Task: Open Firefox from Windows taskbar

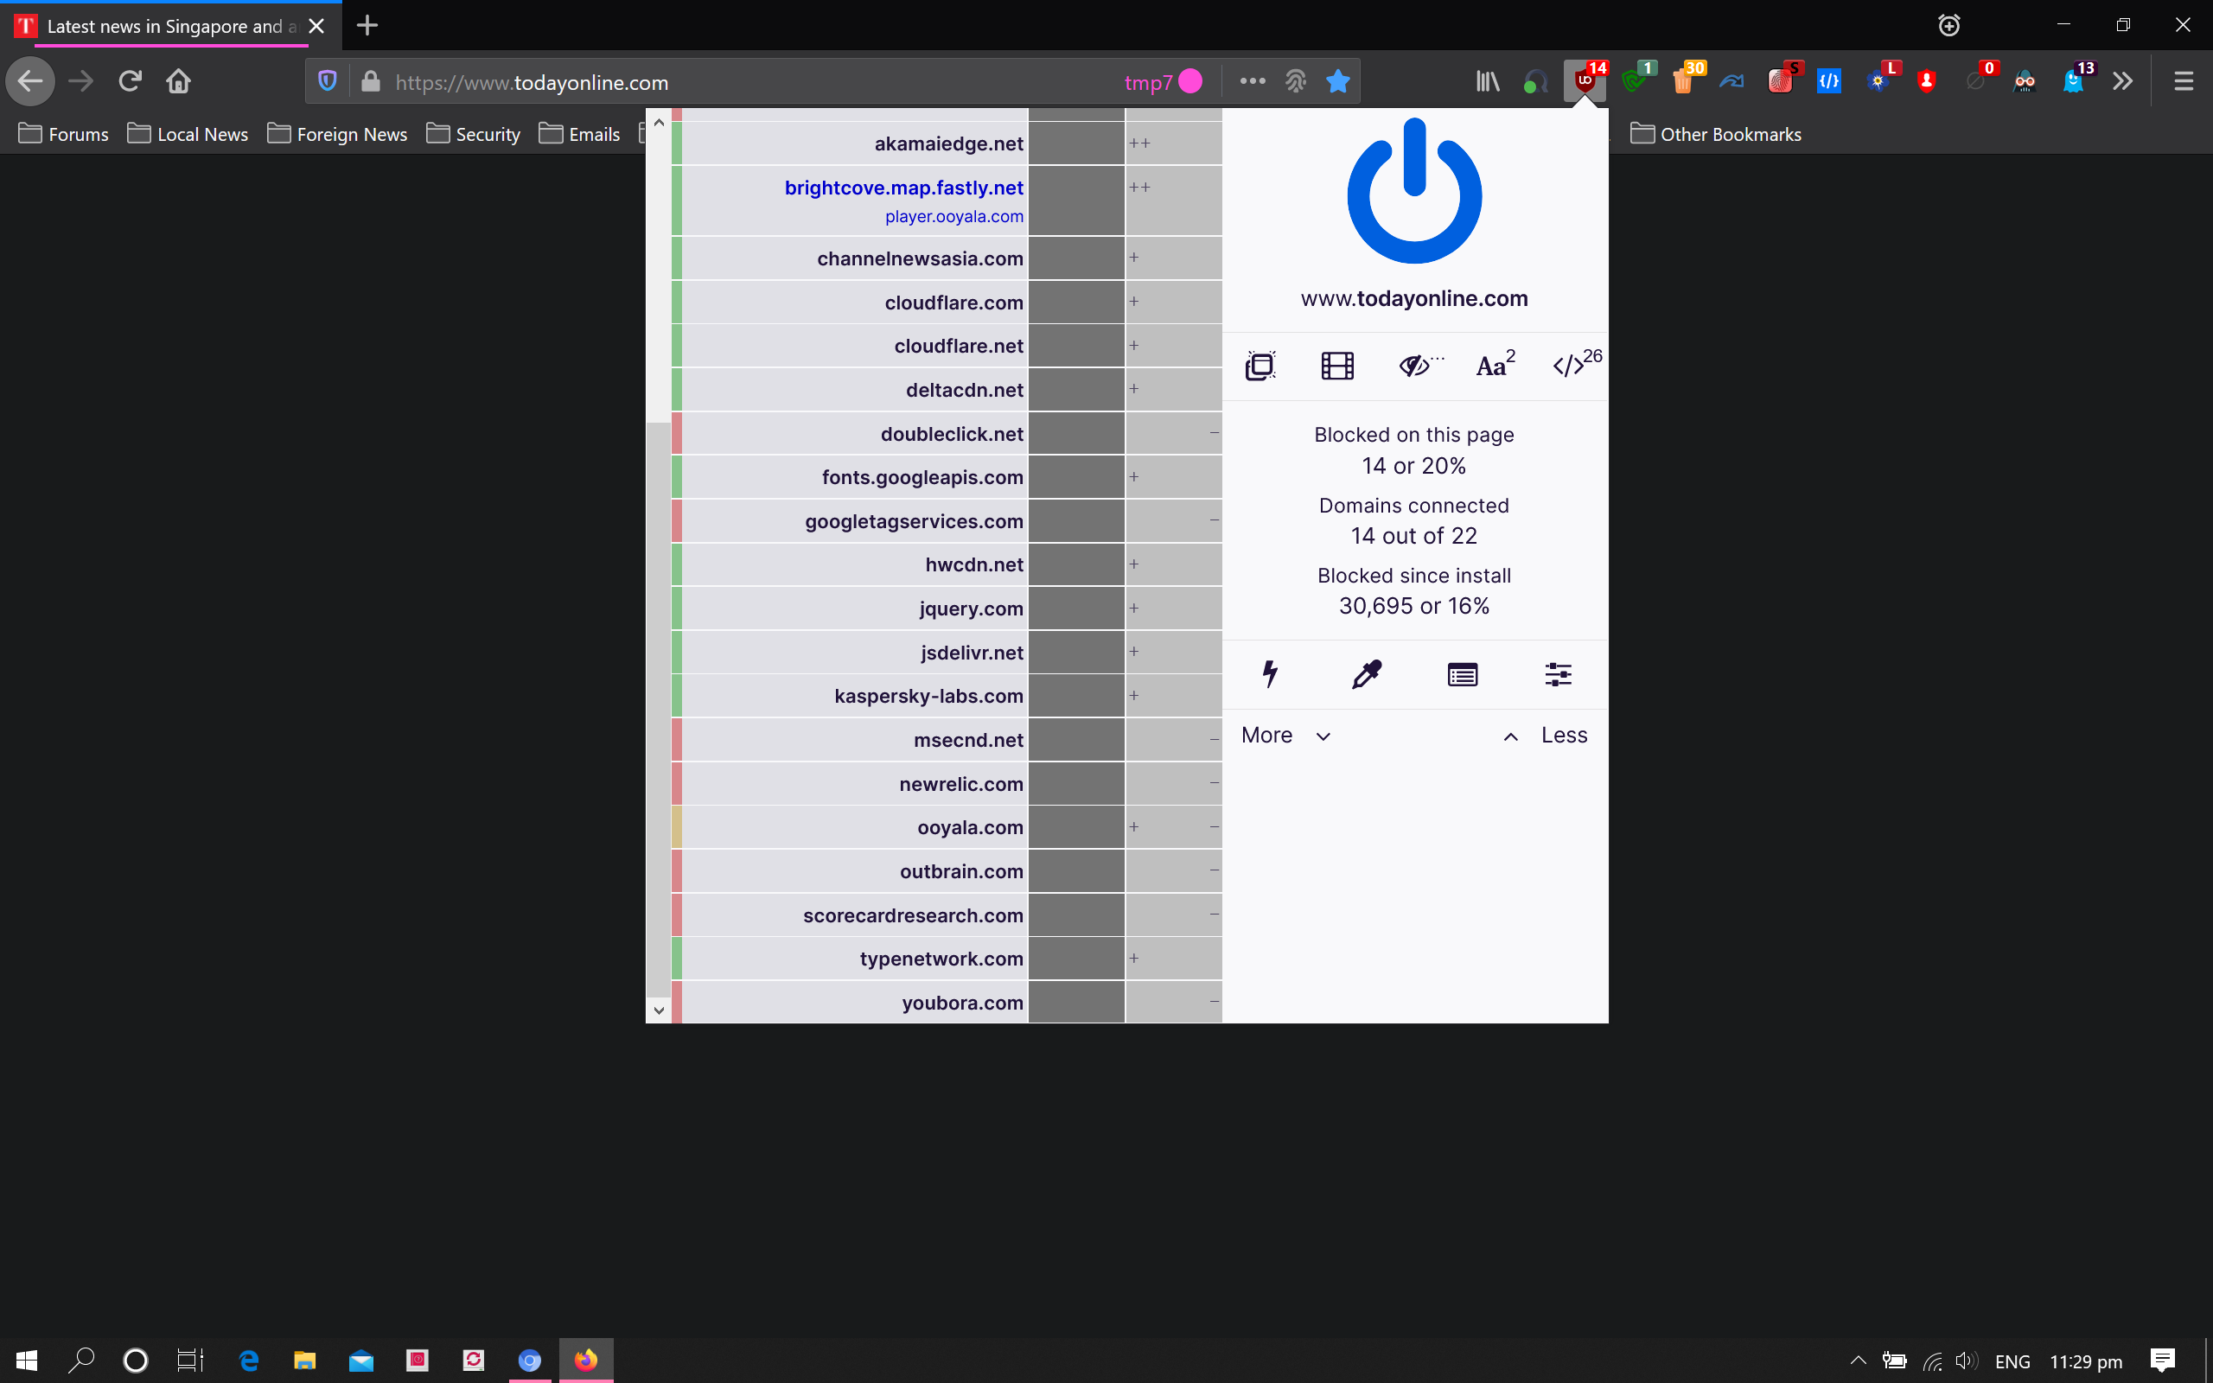Action: pos(586,1361)
